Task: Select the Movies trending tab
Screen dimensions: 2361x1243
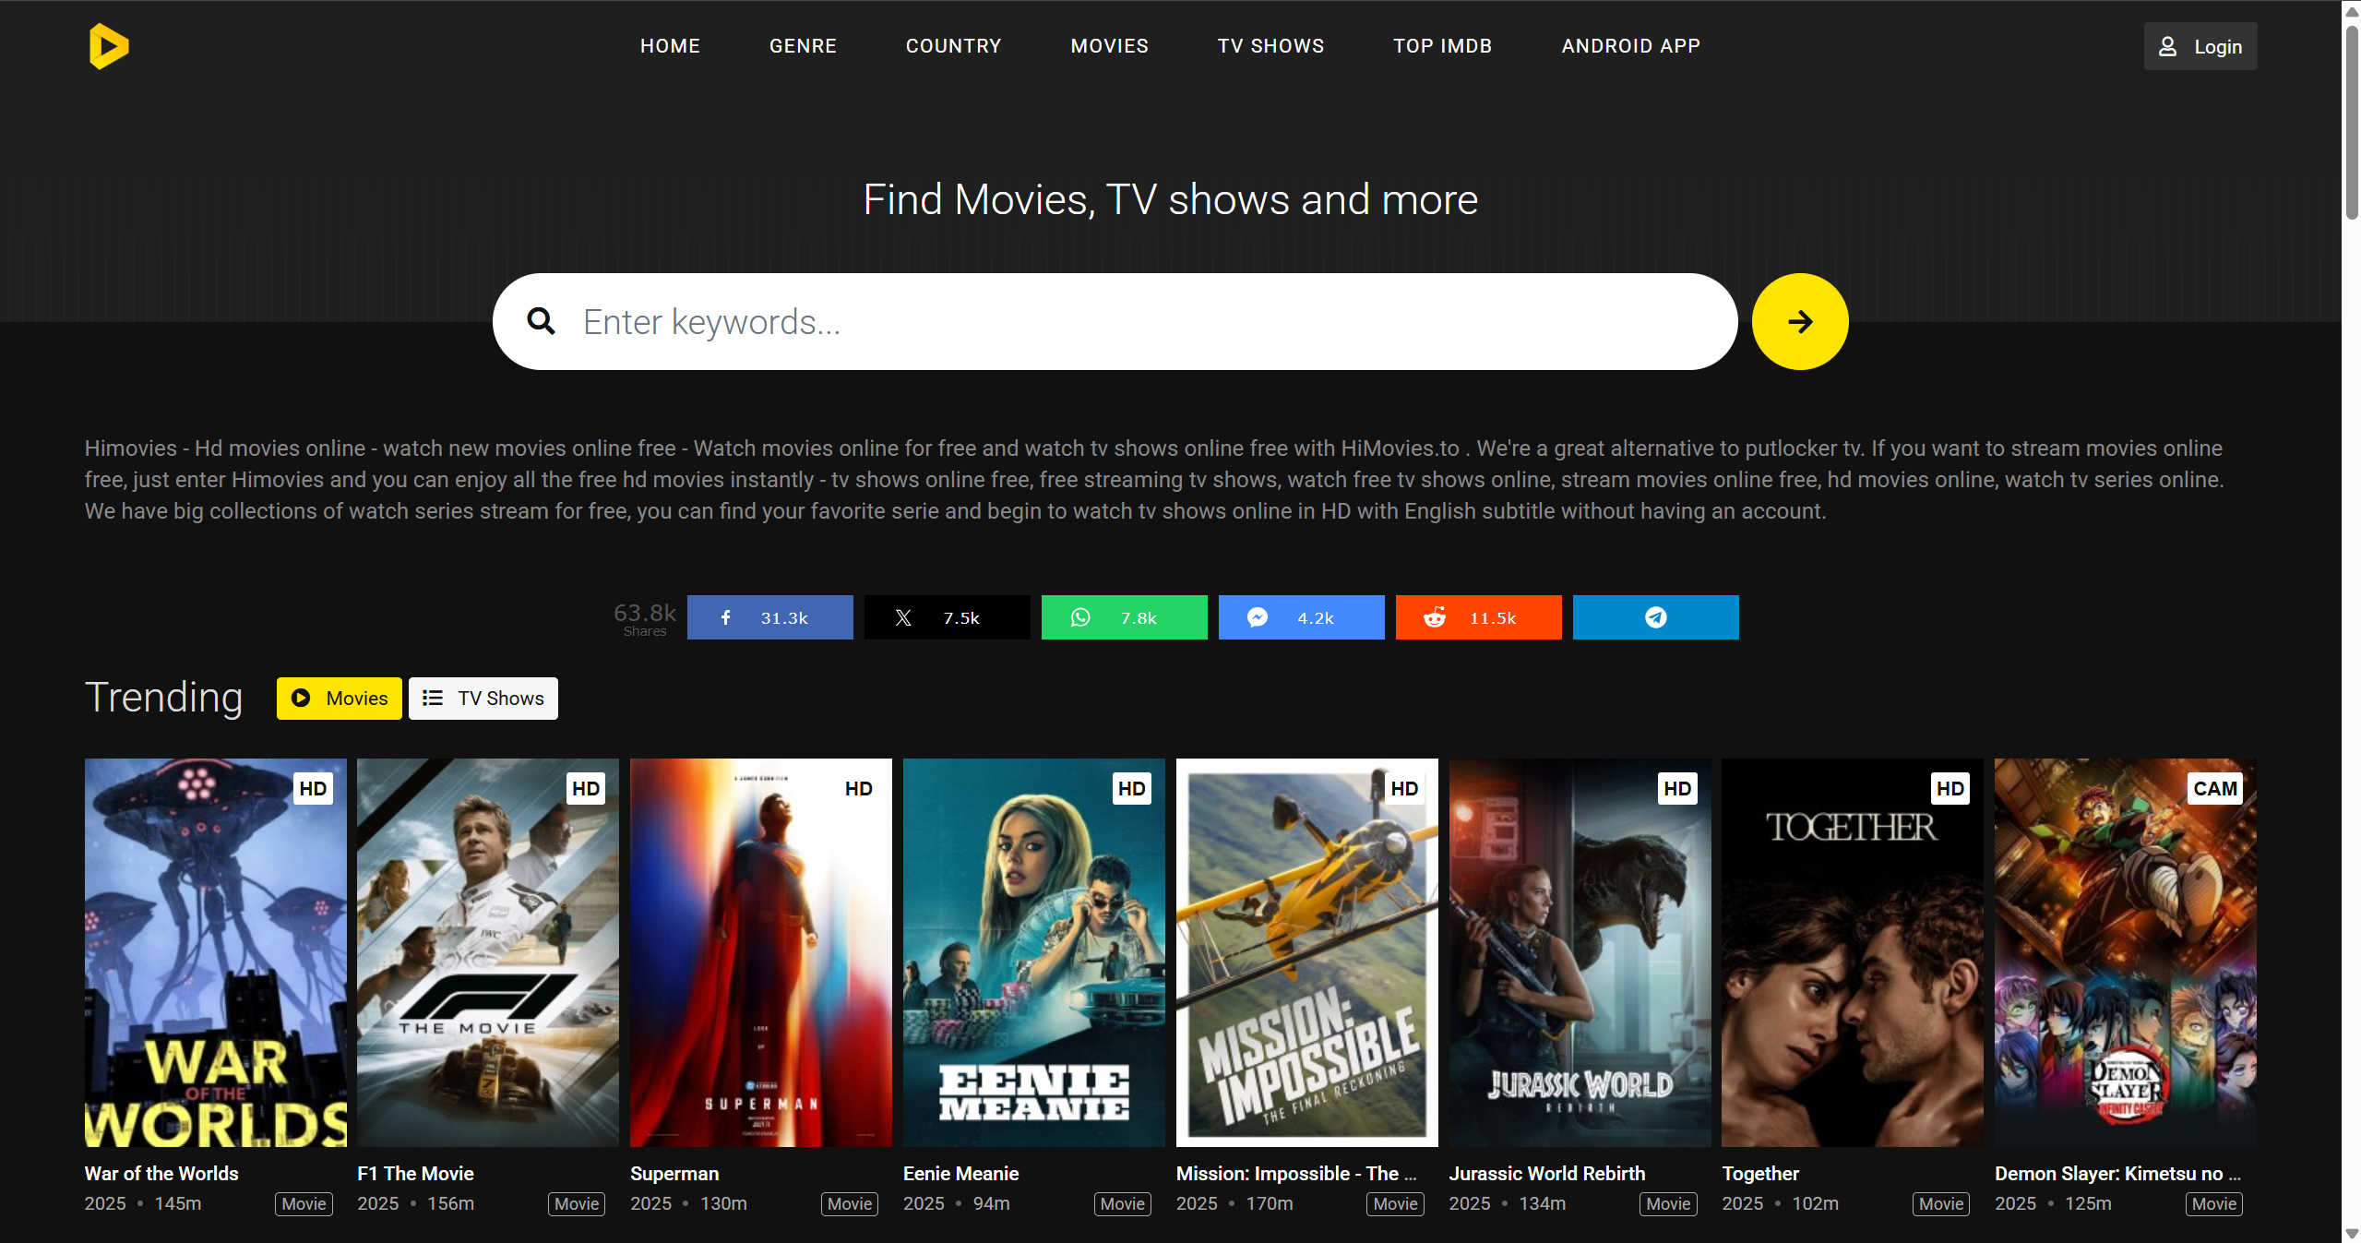Action: click(339, 699)
